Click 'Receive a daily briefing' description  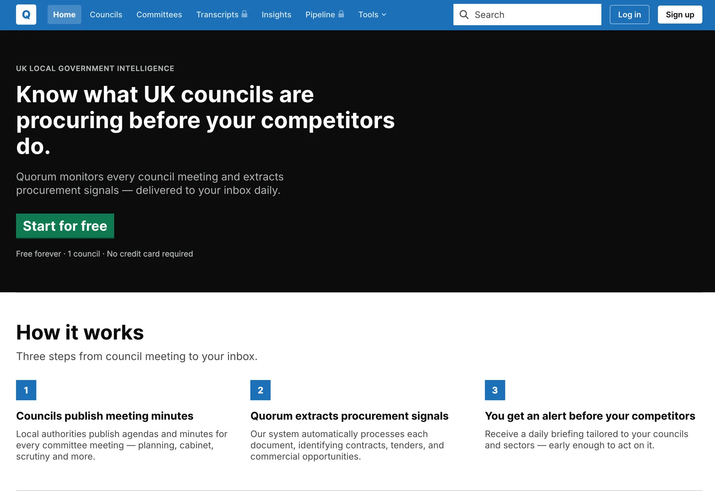click(x=587, y=440)
